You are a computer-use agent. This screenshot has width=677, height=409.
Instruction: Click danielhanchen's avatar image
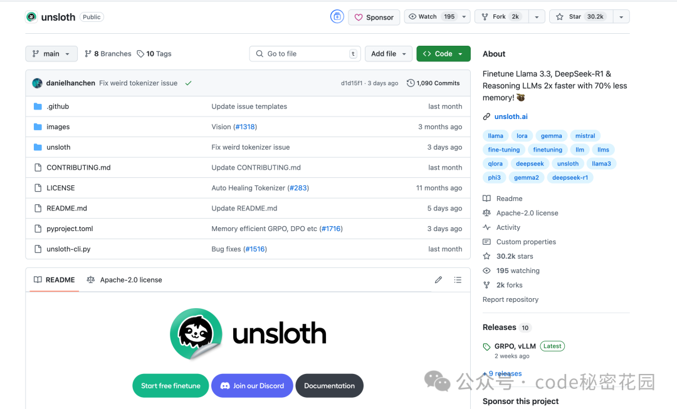37,83
